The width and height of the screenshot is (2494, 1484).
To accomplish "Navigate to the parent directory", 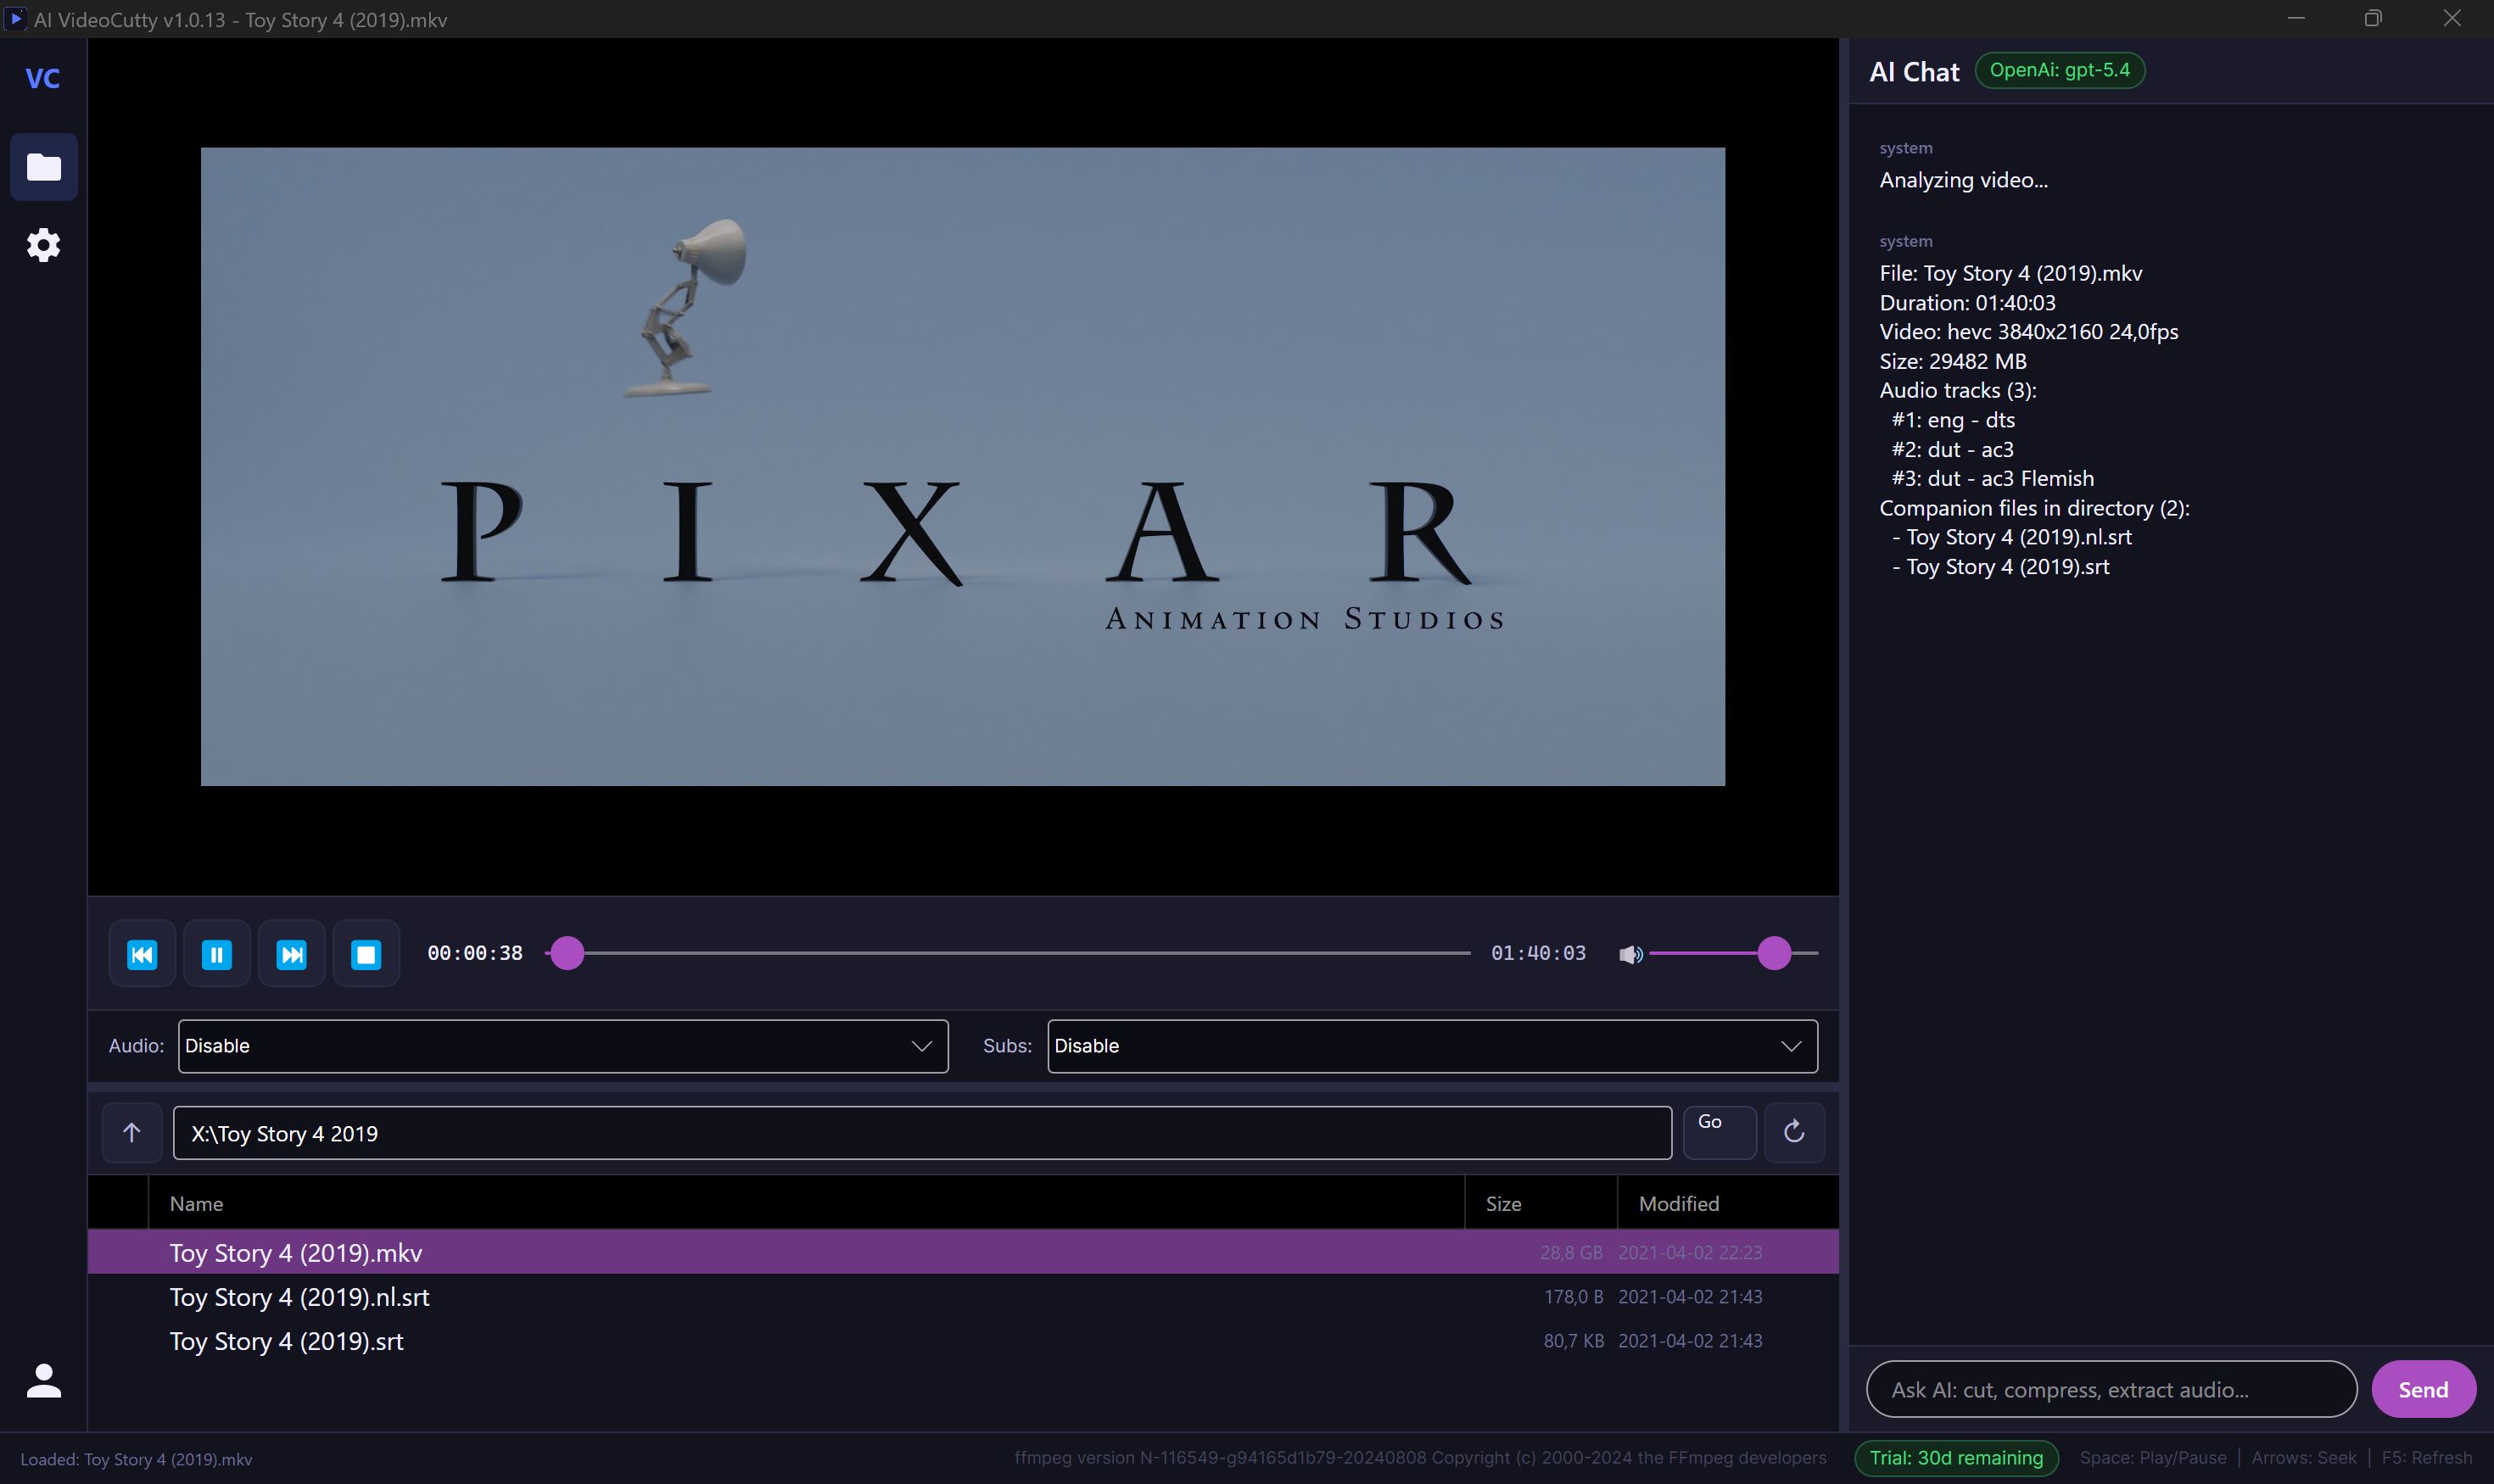I will point(131,1132).
